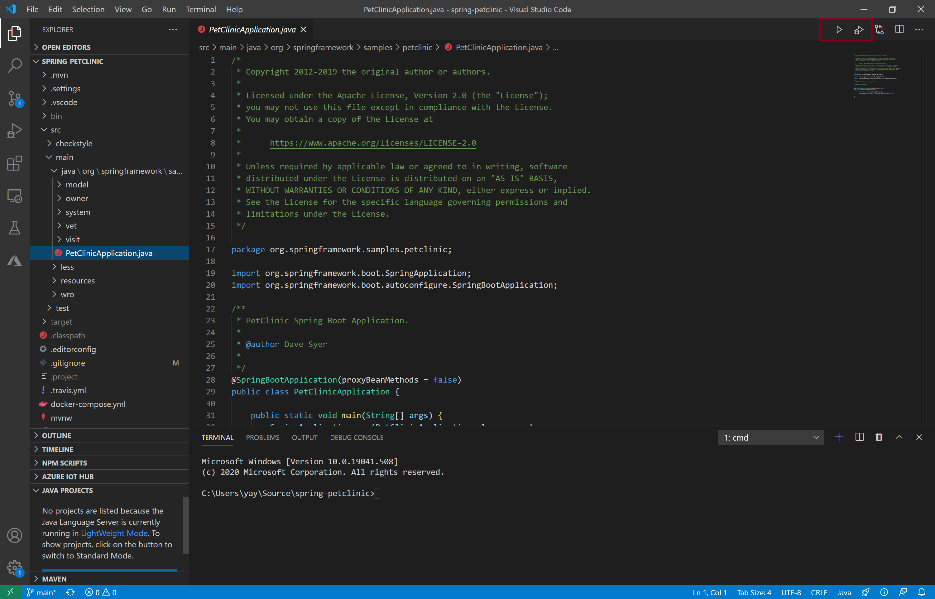Open docker-compose.yml in explorer
The width and height of the screenshot is (935, 599).
[110, 404]
